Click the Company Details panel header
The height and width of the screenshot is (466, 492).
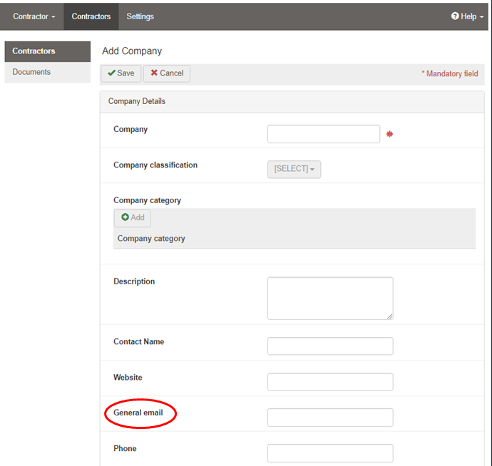[x=292, y=101]
